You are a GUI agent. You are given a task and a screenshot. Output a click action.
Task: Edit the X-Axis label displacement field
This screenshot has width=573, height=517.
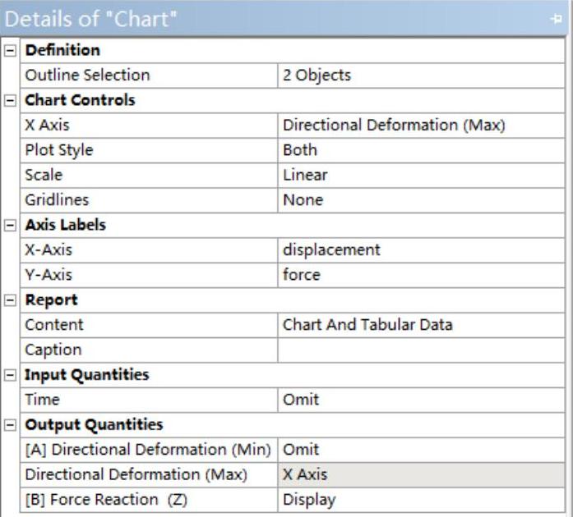pos(423,250)
